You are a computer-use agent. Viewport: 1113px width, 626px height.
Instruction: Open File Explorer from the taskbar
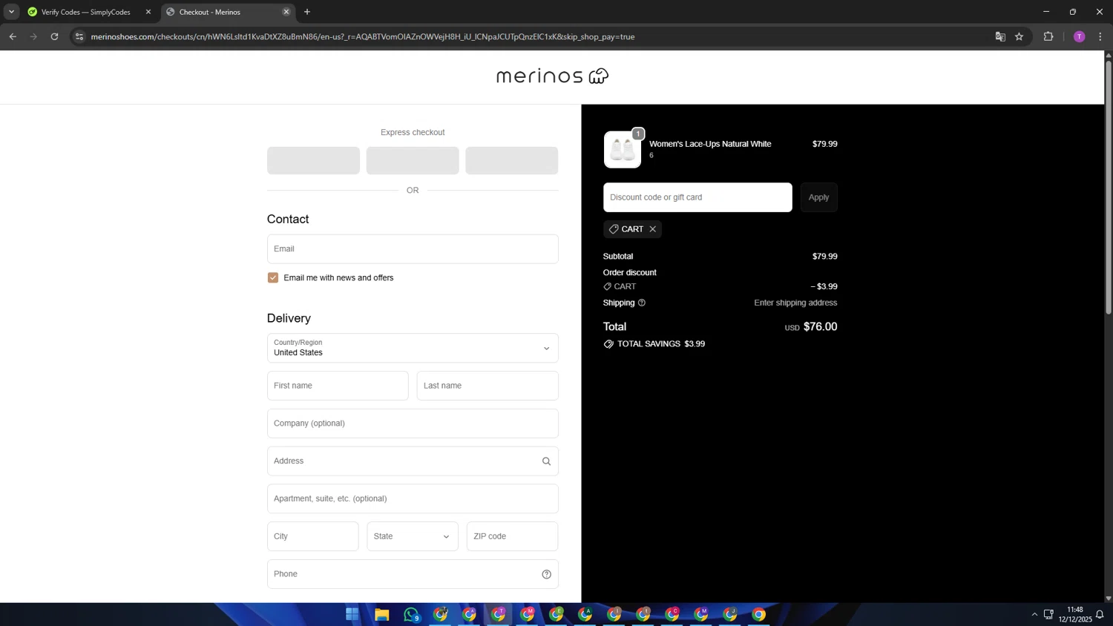(382, 614)
